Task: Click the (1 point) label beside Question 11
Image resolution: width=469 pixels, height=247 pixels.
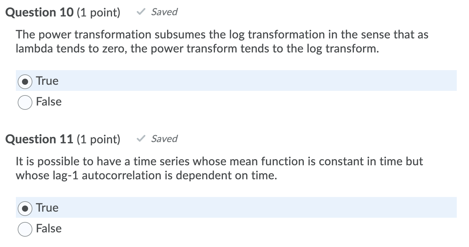Action: point(98,139)
